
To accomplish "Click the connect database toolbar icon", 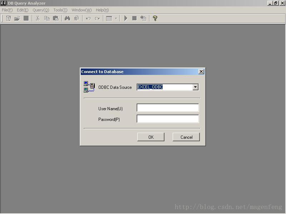I will (143, 18).
